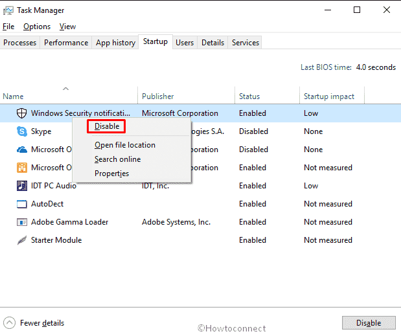Click AutoDect's Enabled status cell
The width and height of the screenshot is (401, 336).
tap(253, 204)
